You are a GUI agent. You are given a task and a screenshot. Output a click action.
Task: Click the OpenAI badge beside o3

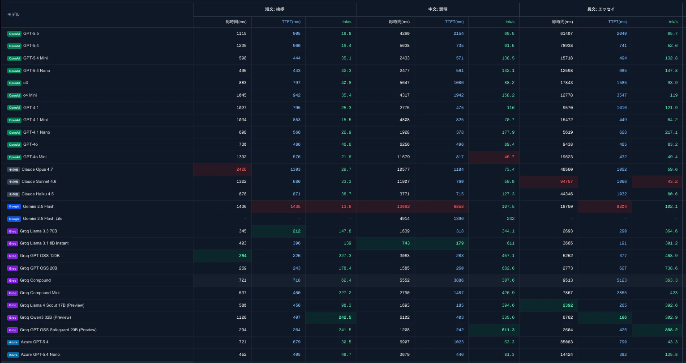point(14,83)
